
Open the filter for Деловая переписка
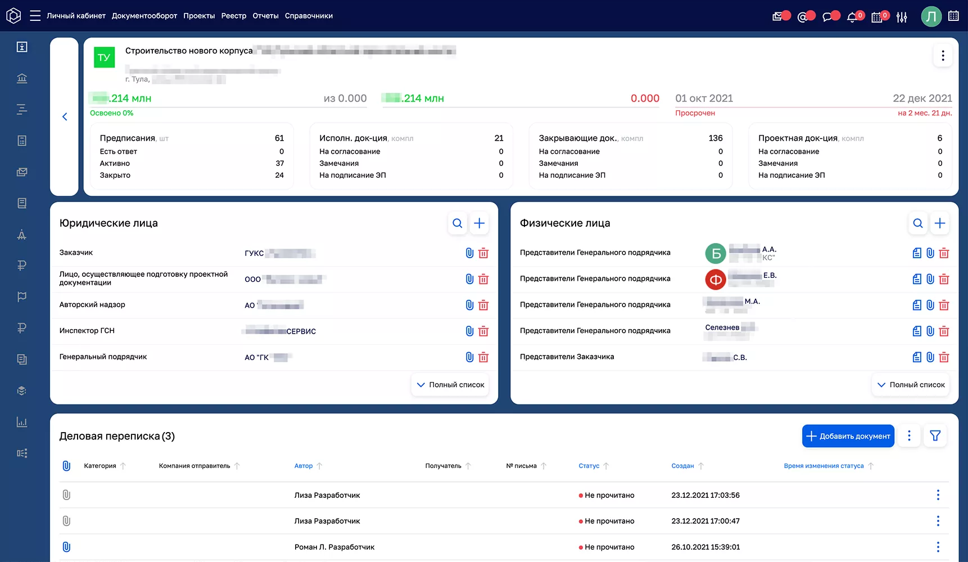pos(935,436)
